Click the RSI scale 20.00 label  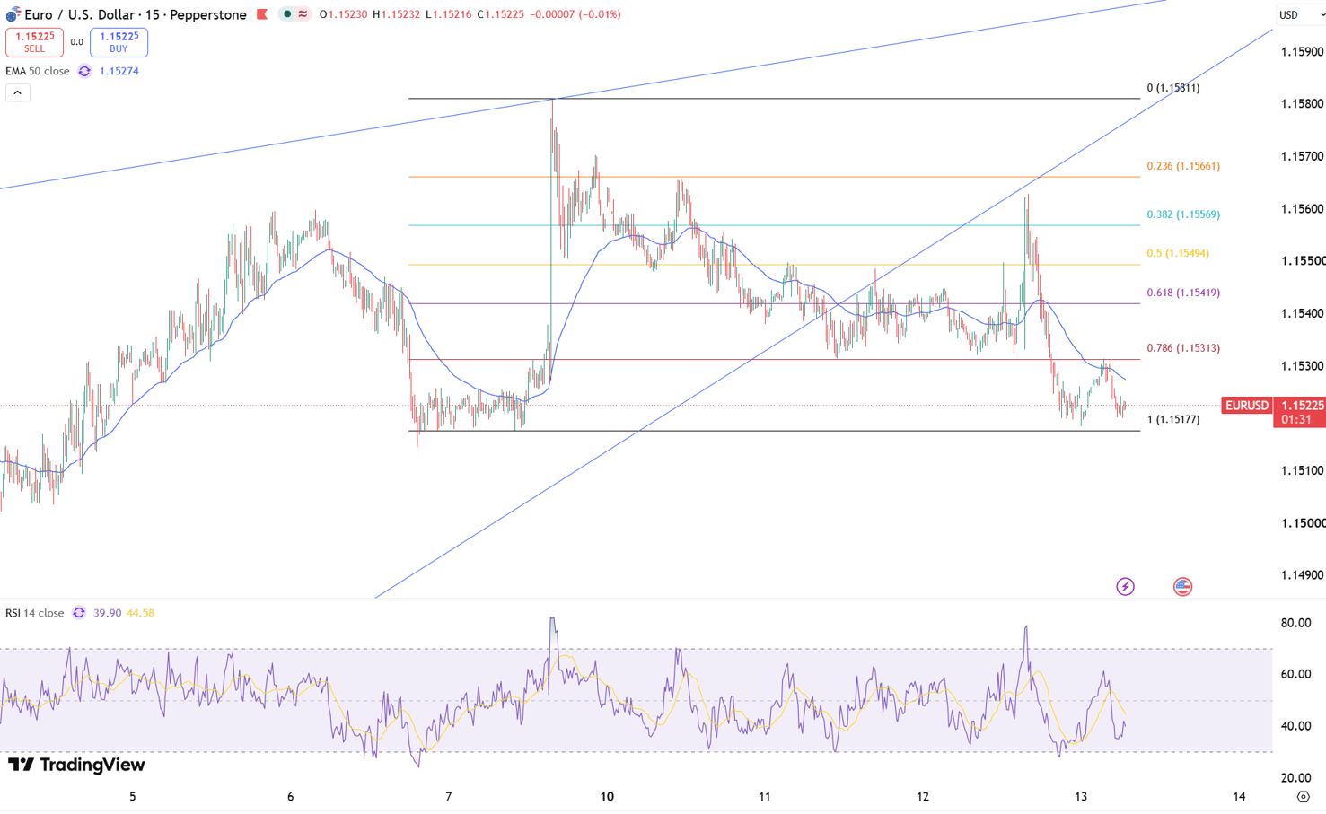click(1295, 777)
